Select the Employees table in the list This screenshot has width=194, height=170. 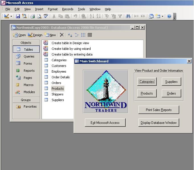tap(59, 71)
